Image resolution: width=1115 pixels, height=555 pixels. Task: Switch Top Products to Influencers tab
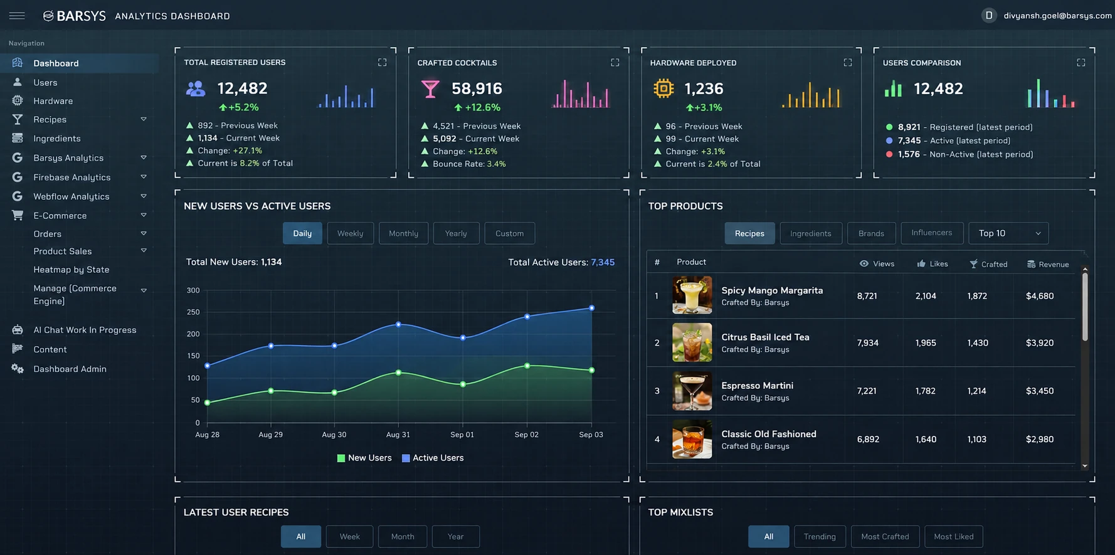pyautogui.click(x=931, y=233)
